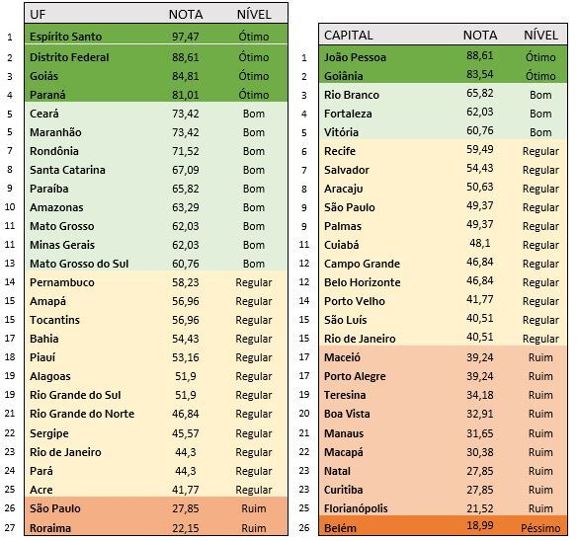Click Roraima's nota 22,15

coord(186,528)
